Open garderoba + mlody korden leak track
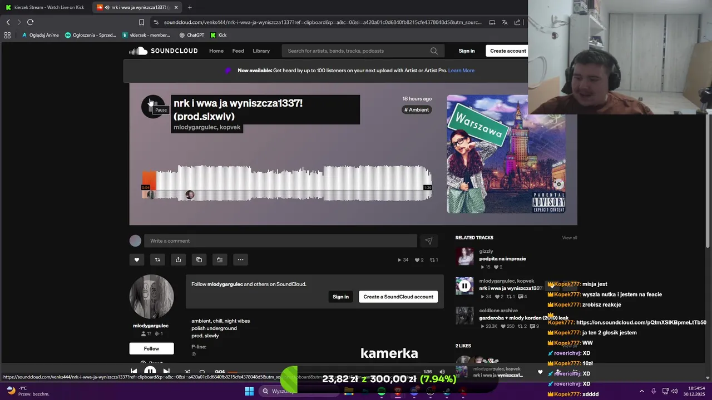The image size is (712, 400). 523,318
